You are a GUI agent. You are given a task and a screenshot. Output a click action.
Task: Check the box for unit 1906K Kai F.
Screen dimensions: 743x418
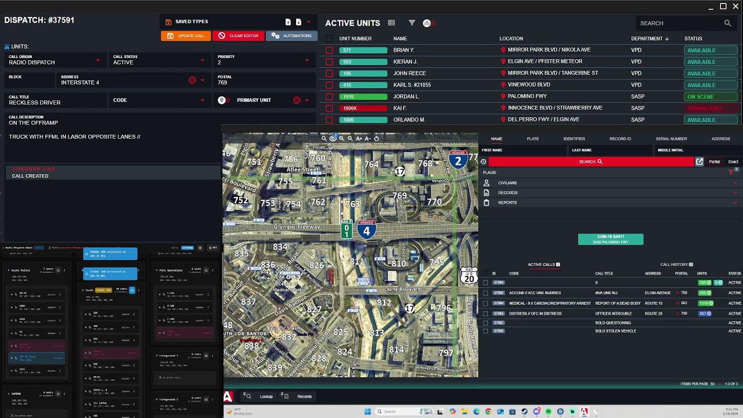(329, 108)
